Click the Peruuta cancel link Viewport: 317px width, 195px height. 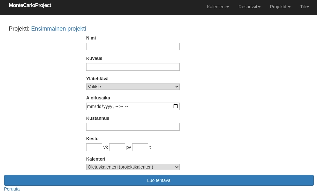click(x=12, y=189)
